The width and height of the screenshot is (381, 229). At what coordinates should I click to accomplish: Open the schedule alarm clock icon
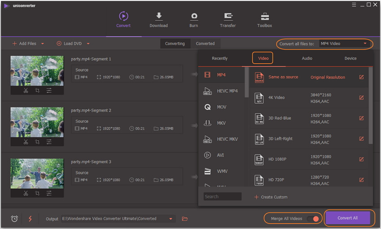14,219
